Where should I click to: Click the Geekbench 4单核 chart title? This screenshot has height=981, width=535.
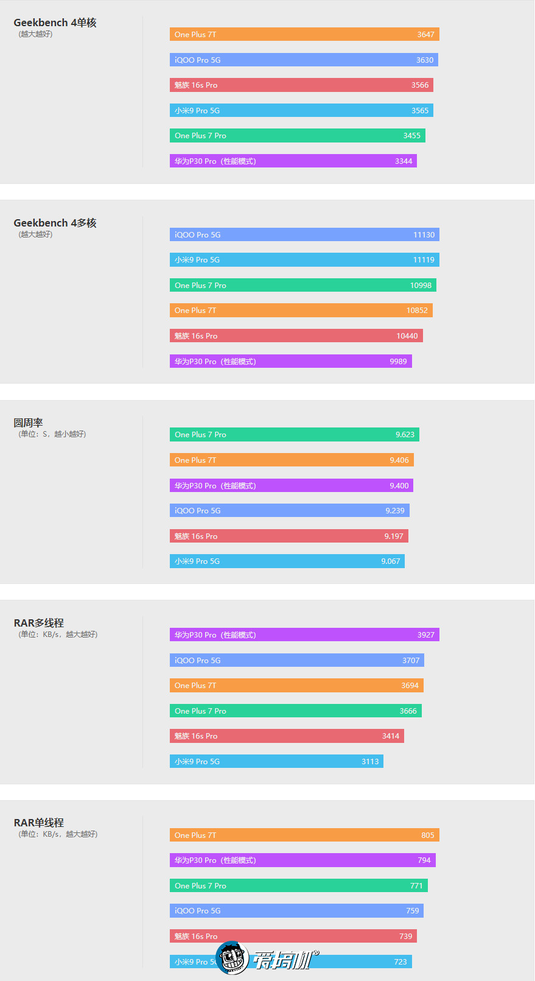(55, 23)
